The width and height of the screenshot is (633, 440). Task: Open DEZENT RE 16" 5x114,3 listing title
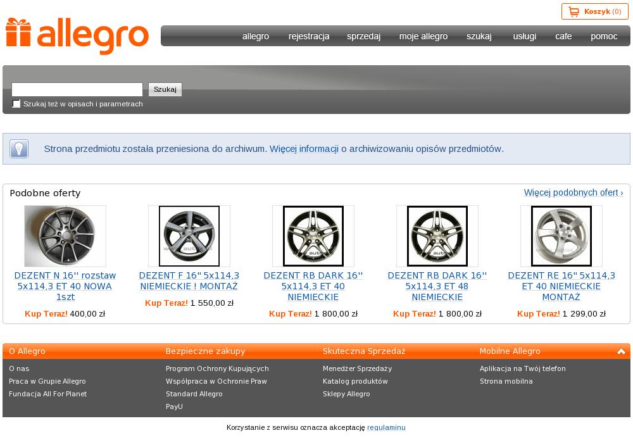561,286
